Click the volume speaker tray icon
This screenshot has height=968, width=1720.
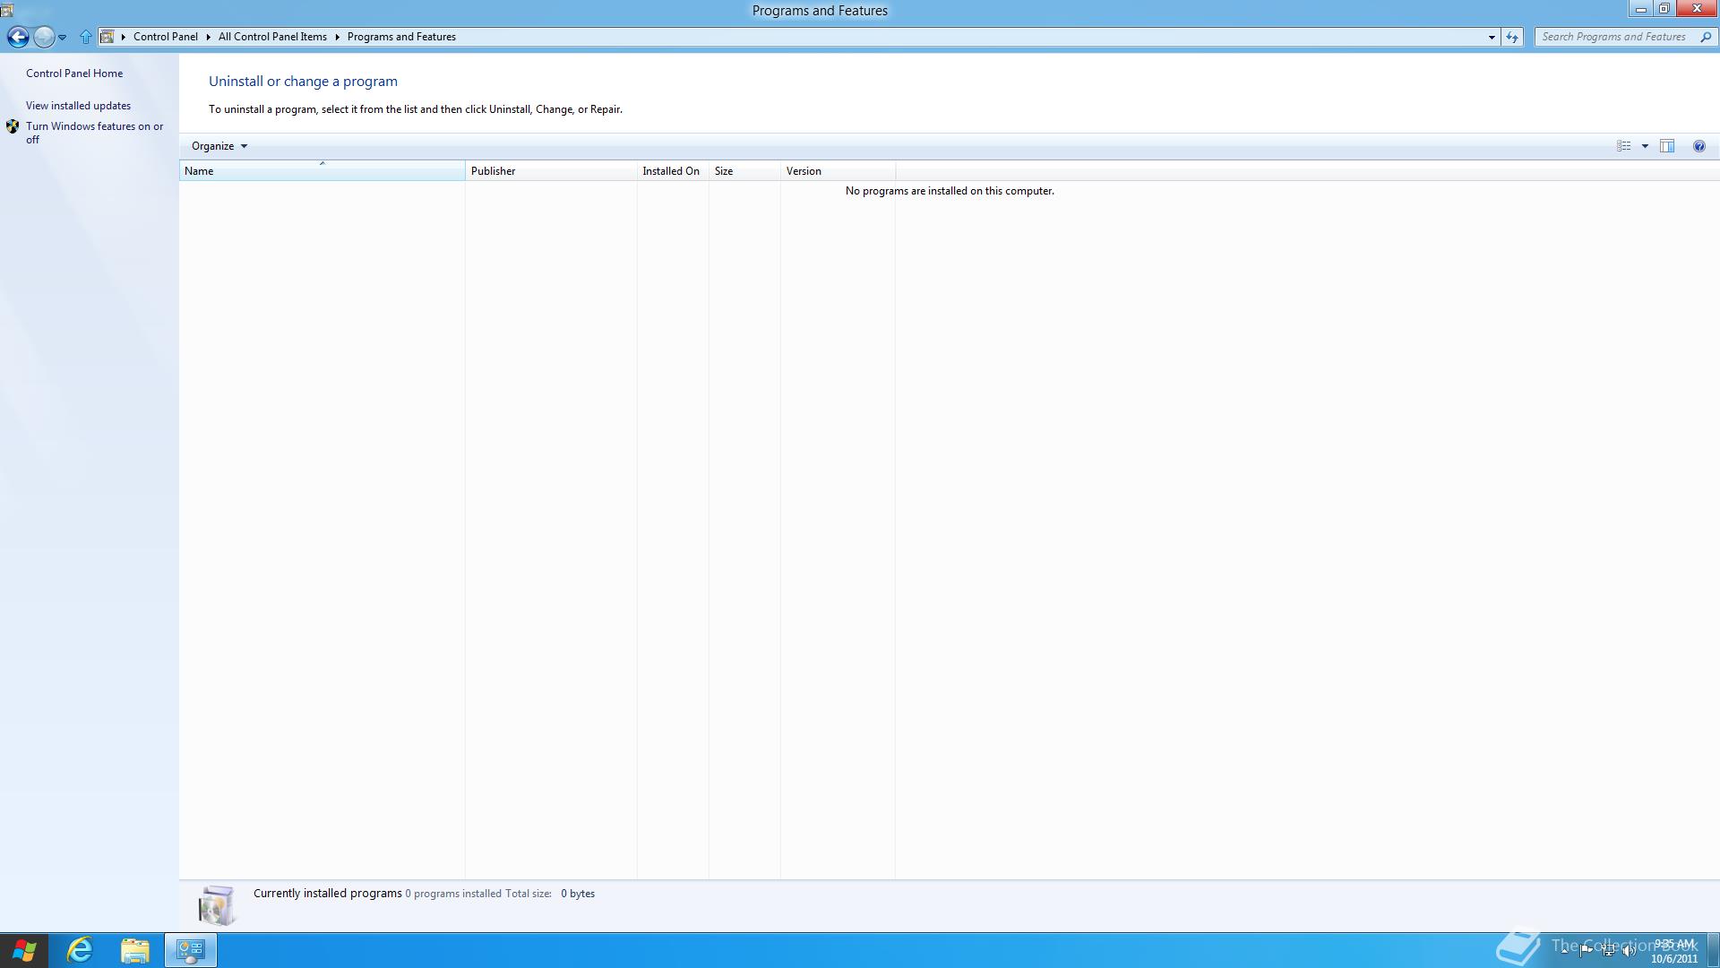pyautogui.click(x=1629, y=951)
